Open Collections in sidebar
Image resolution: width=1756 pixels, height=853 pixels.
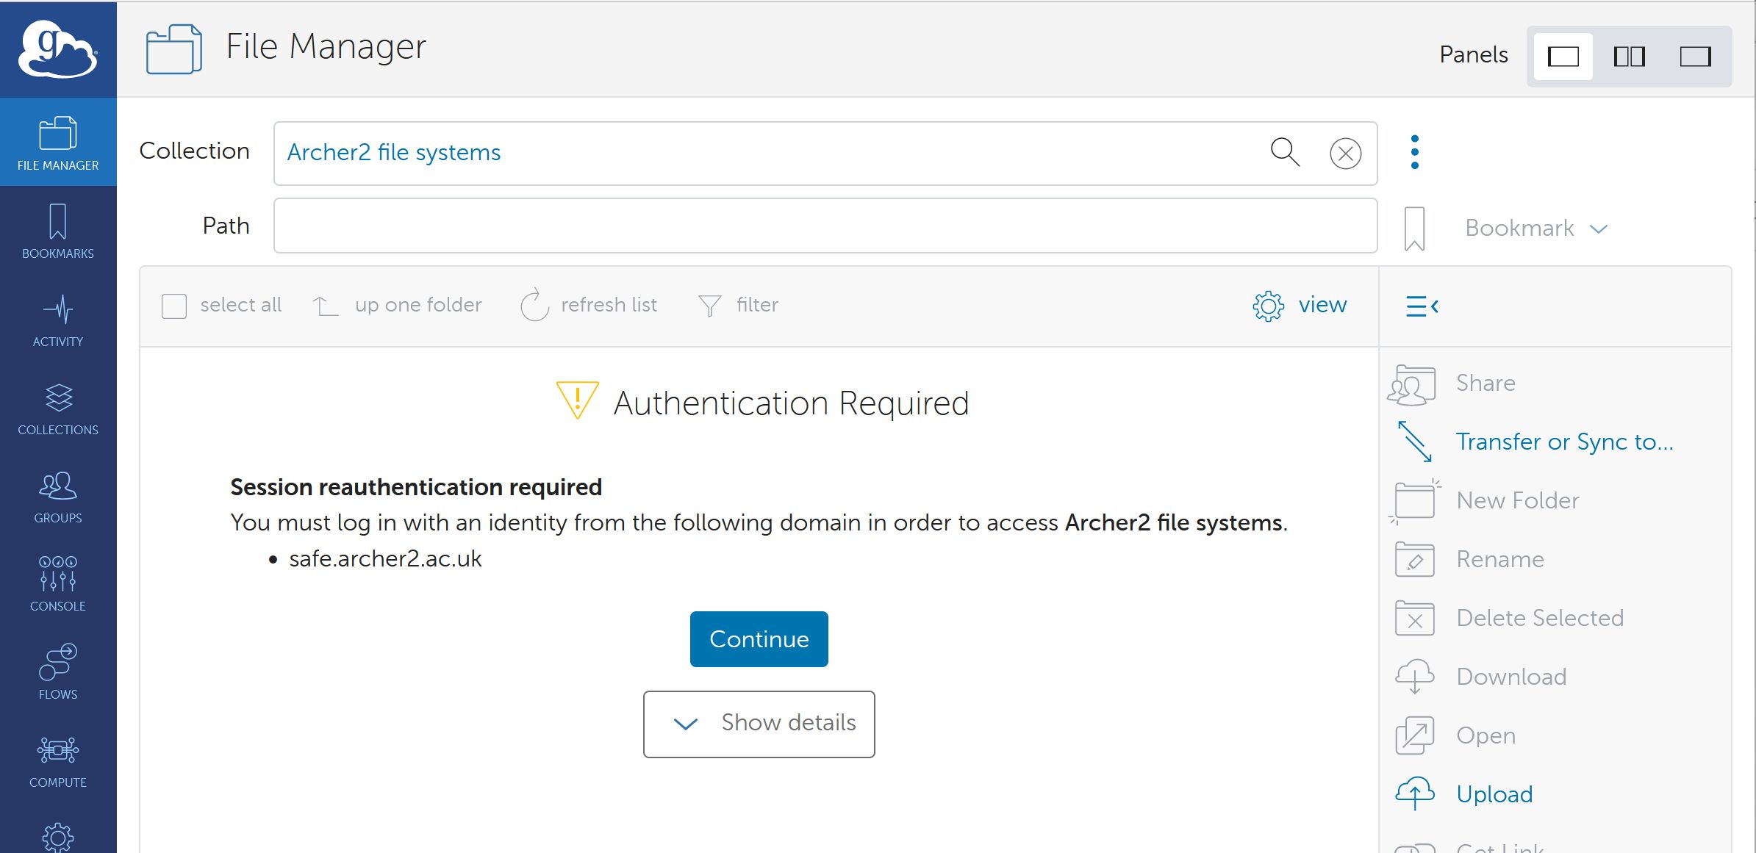tap(58, 408)
